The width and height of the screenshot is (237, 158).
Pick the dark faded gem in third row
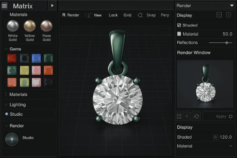pyautogui.click(x=48, y=83)
